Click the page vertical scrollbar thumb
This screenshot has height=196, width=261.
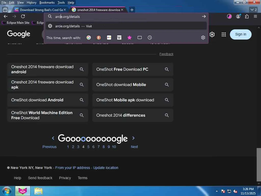tap(259, 164)
